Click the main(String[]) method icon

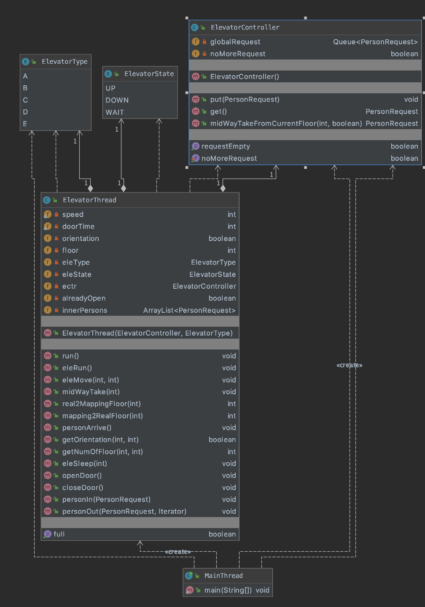pos(190,590)
